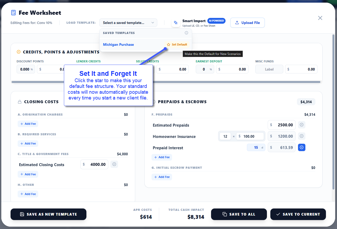Load the Michigan Purchase template

tap(118, 44)
